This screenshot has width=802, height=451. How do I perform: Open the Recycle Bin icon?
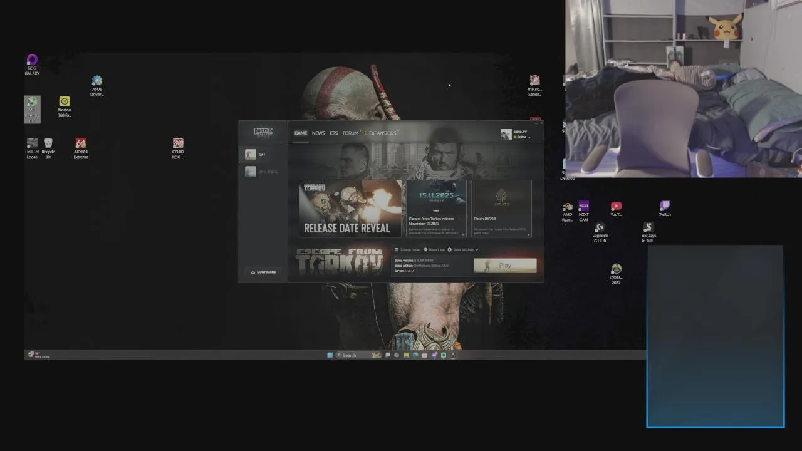click(48, 148)
